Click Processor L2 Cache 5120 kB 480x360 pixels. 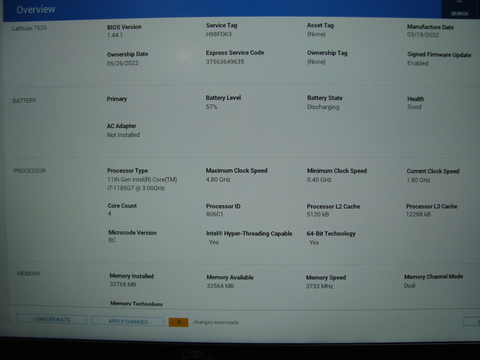(318, 214)
